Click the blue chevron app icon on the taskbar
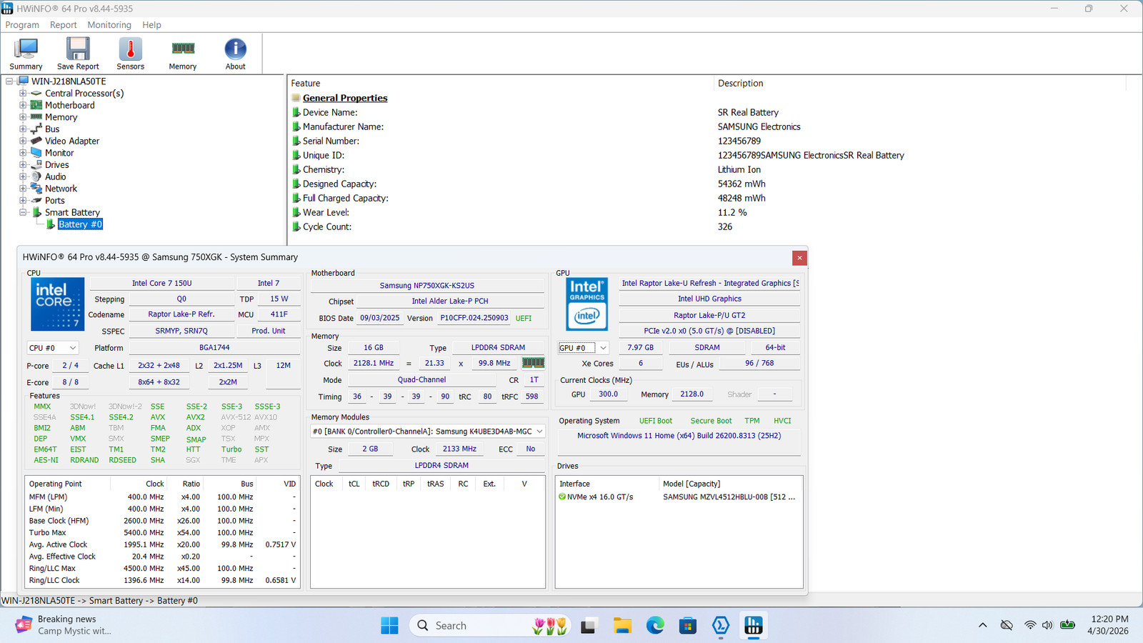 721,626
